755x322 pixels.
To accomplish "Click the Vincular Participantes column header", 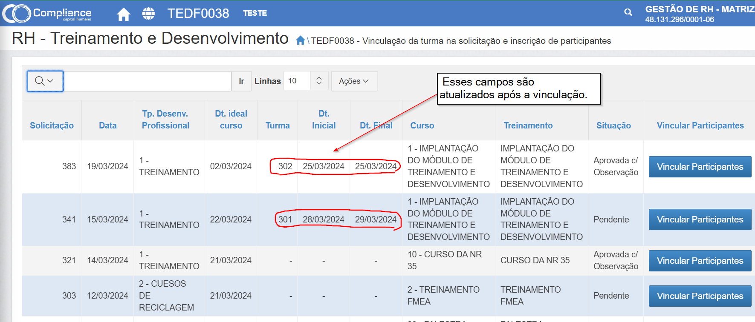I will tap(700, 125).
